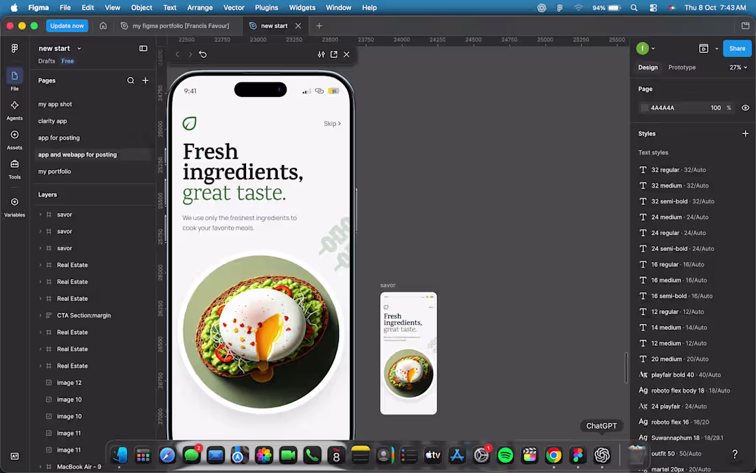Select the File sidebar icon
This screenshot has height=473, width=756.
[14, 79]
